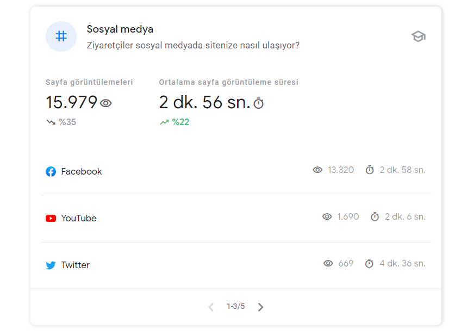The height and width of the screenshot is (335, 461).
Task: Open the YouTube source row
Action: pyautogui.click(x=235, y=219)
